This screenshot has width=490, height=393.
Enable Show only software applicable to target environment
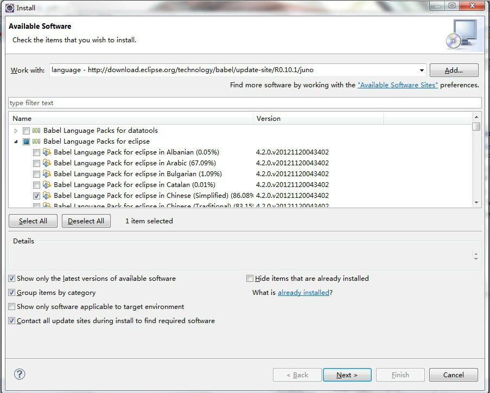click(x=11, y=306)
